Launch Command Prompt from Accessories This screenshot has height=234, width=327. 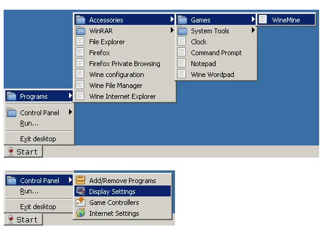pos(216,53)
